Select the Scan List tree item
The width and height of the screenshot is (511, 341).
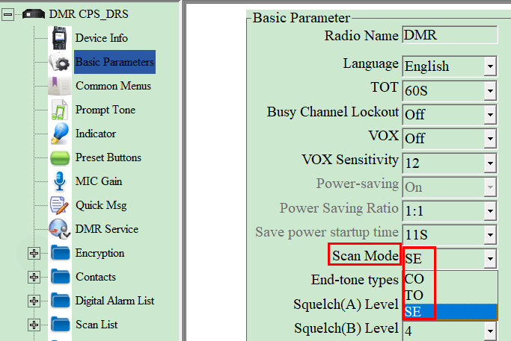(x=97, y=325)
